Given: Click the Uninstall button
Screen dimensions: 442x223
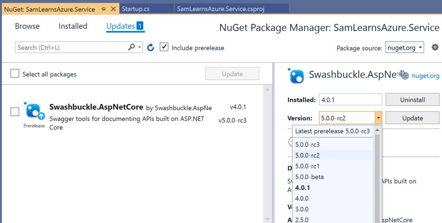Looking at the screenshot, I should (x=412, y=100).
